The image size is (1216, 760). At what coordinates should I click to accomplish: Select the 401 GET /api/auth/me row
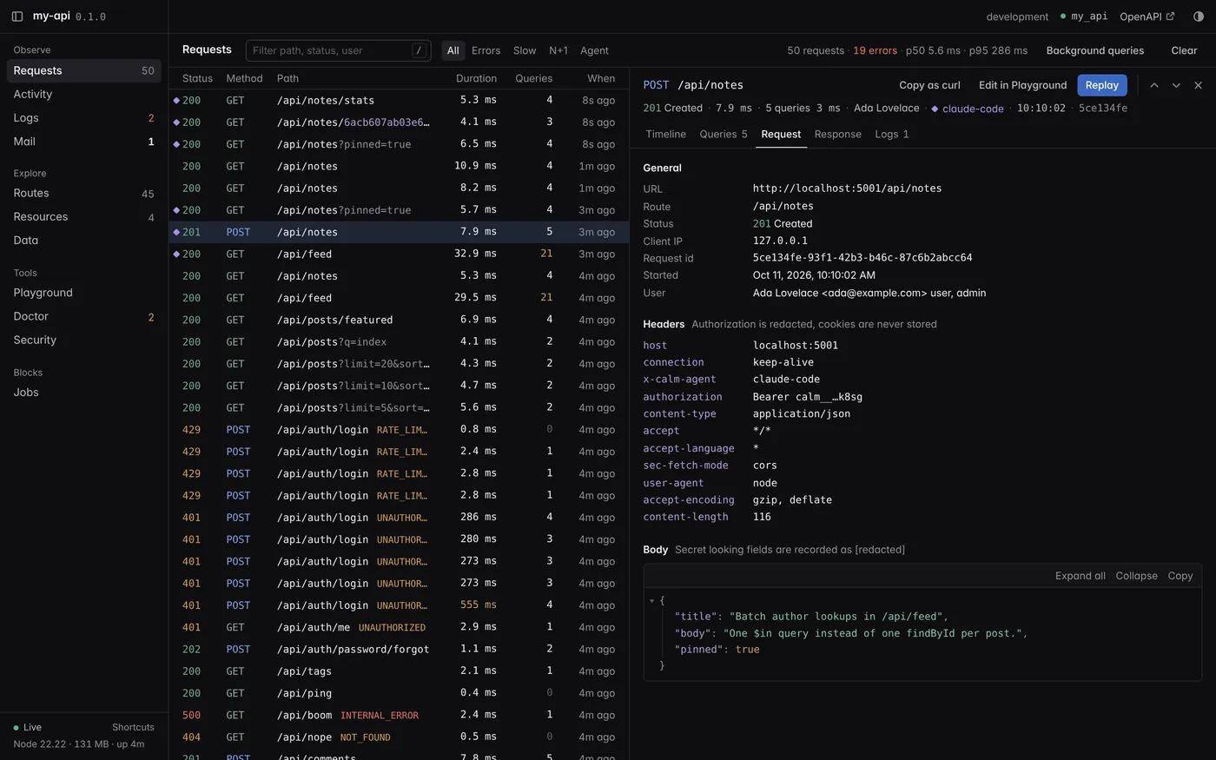[399, 627]
